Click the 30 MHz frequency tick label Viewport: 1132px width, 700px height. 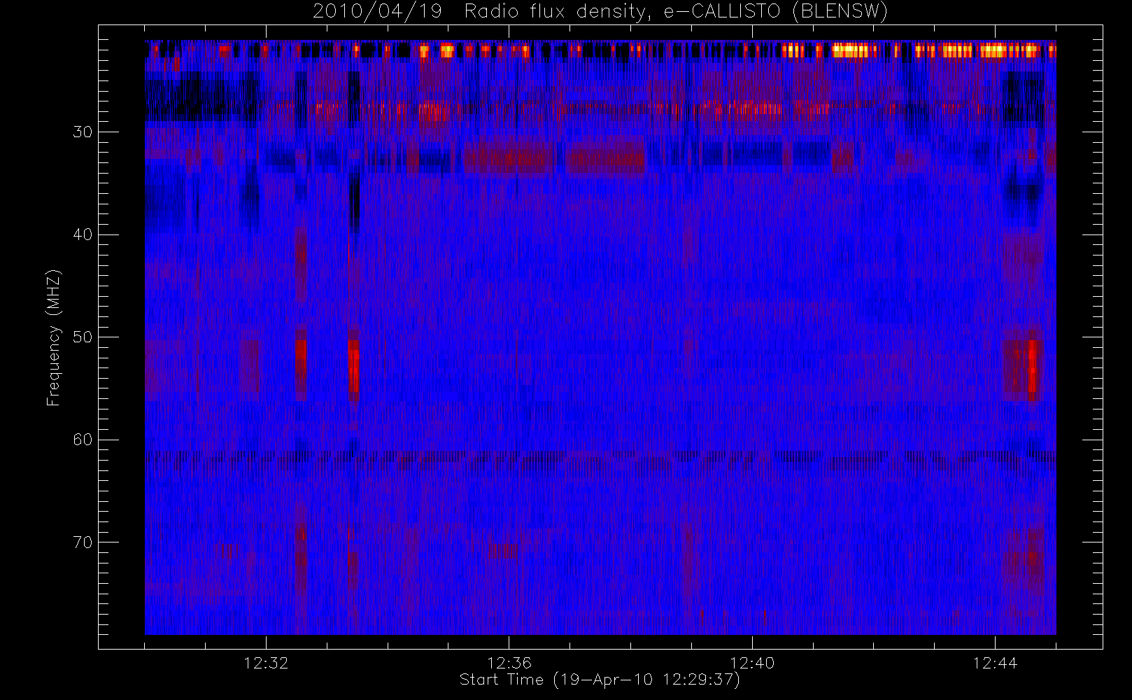click(x=83, y=132)
